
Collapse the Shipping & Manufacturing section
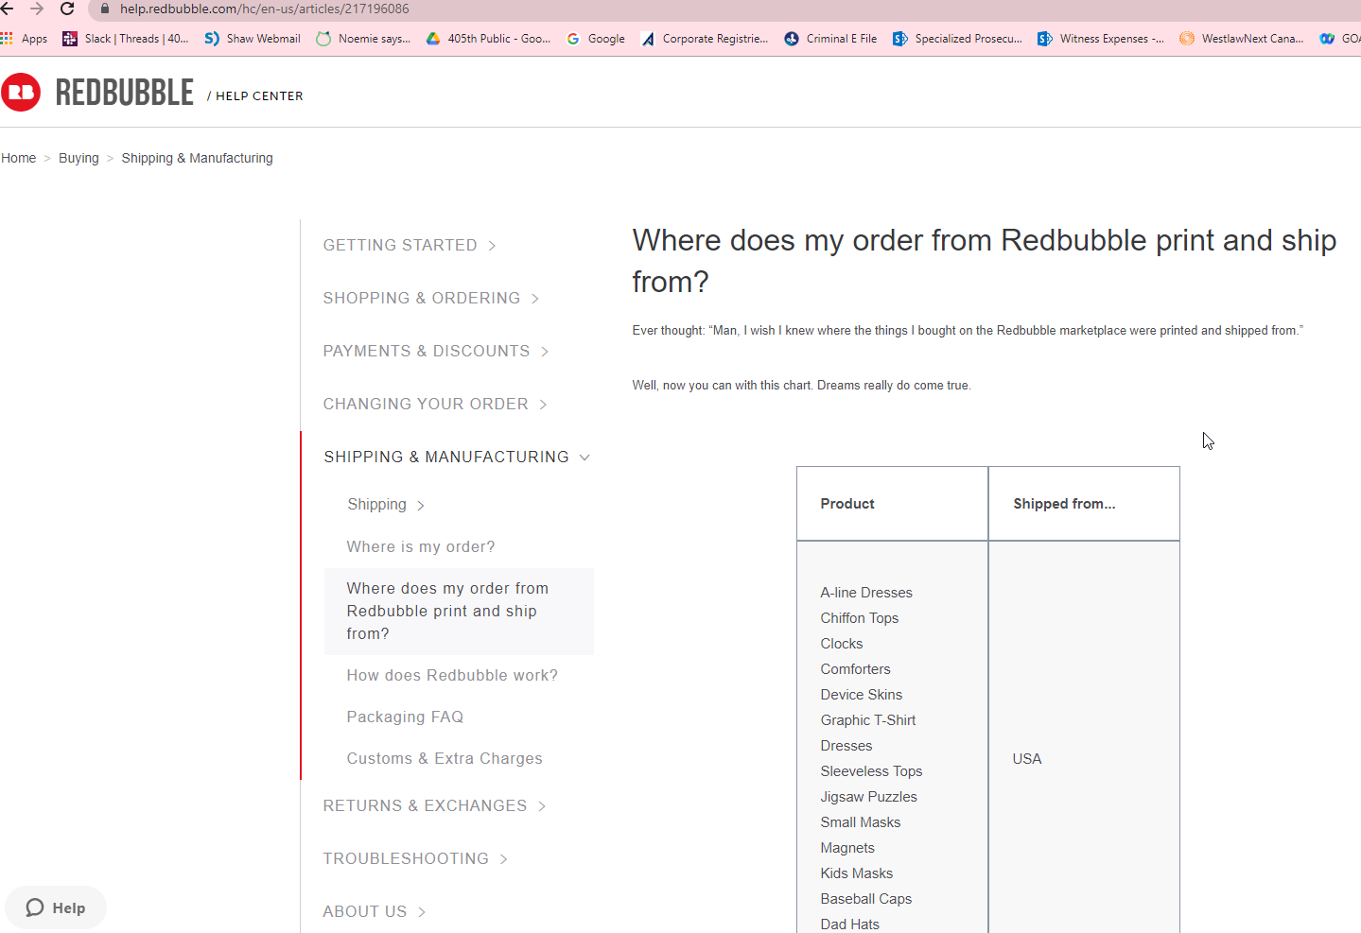pyautogui.click(x=457, y=457)
